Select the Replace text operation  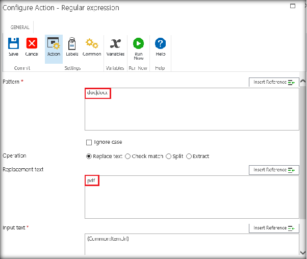click(89, 156)
